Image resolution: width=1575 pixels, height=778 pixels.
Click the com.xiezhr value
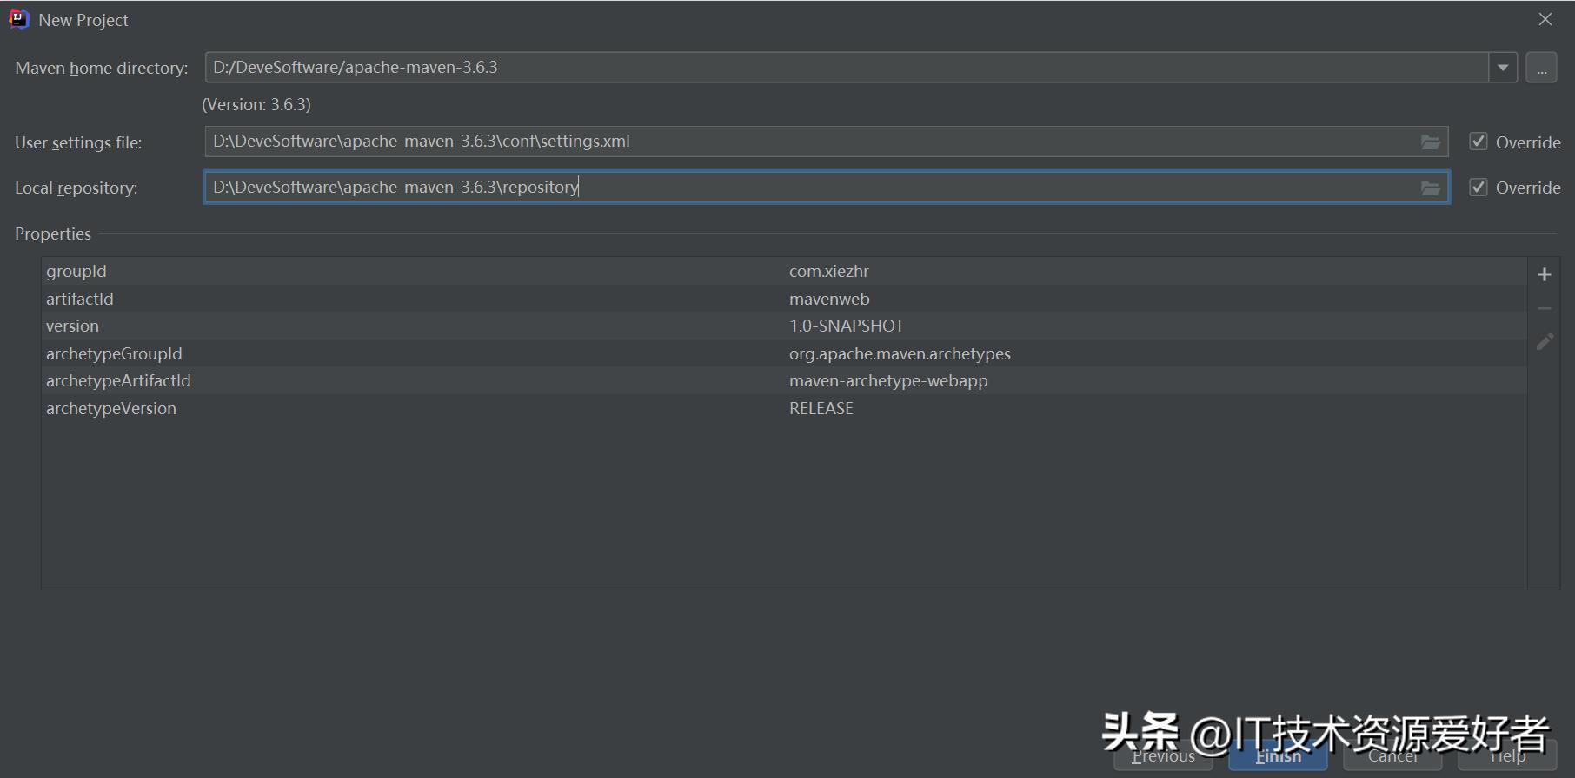828,271
